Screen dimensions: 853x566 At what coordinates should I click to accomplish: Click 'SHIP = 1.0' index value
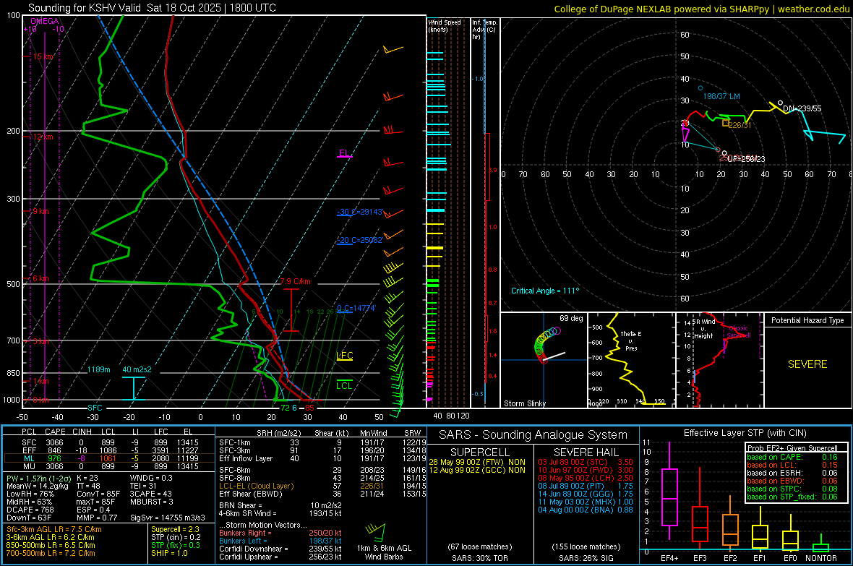tap(169, 553)
